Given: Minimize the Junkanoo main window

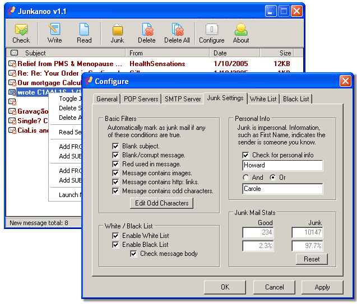Looking at the screenshot, I should click(x=271, y=11).
